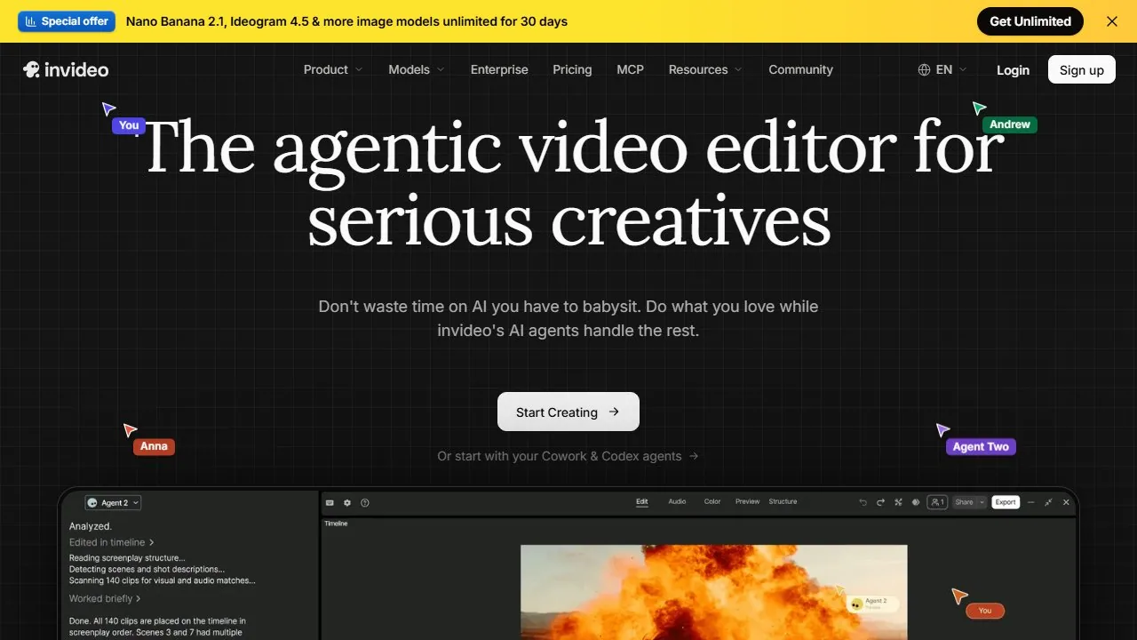Click the Login link
This screenshot has height=640, width=1137.
click(1013, 70)
